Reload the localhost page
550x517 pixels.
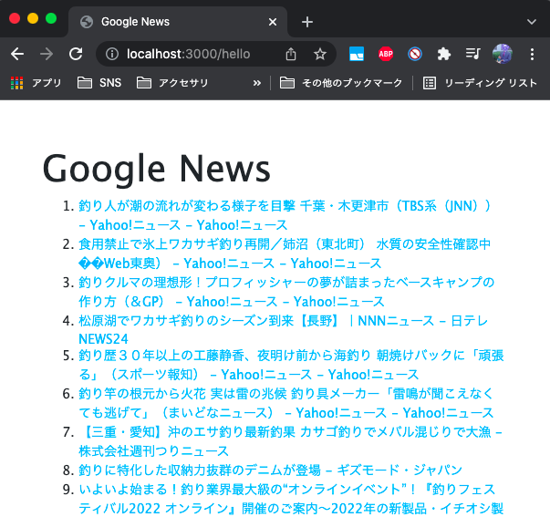76,54
